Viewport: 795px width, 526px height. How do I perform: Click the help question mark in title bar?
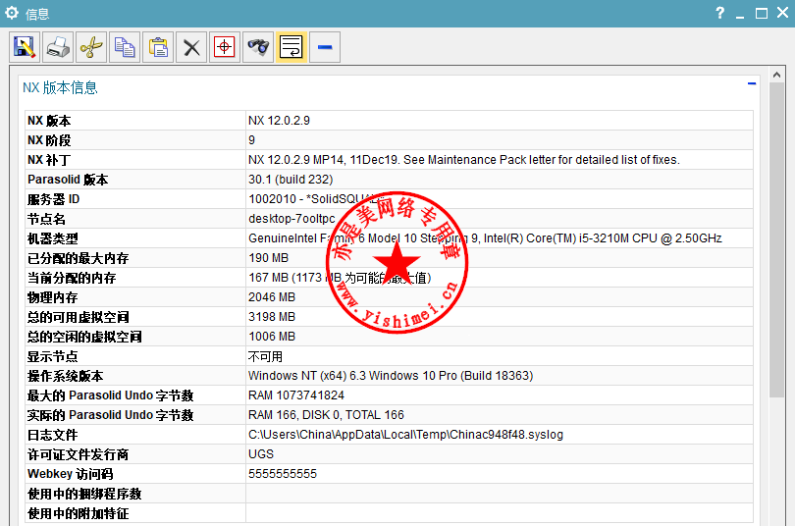[x=720, y=13]
